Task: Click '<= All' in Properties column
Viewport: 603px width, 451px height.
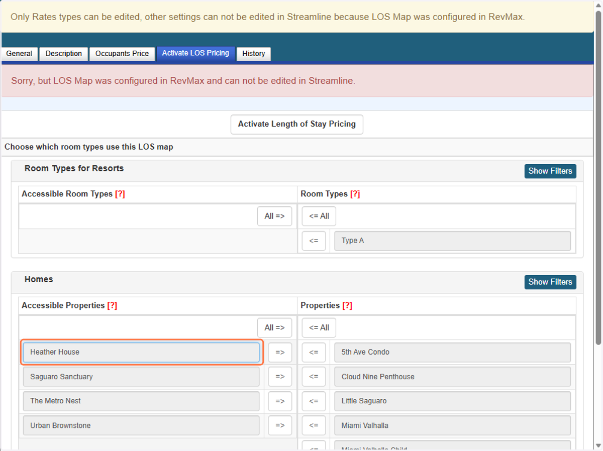Action: 319,327
